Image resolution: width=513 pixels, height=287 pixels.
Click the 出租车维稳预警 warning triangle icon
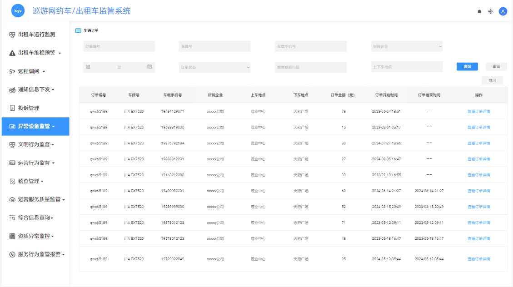tap(12, 53)
